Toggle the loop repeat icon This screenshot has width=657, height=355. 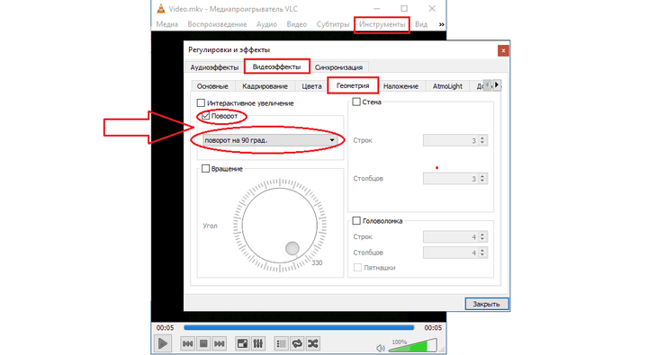(297, 343)
